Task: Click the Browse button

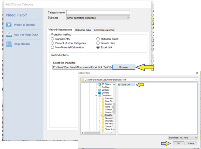Action: coord(123,67)
